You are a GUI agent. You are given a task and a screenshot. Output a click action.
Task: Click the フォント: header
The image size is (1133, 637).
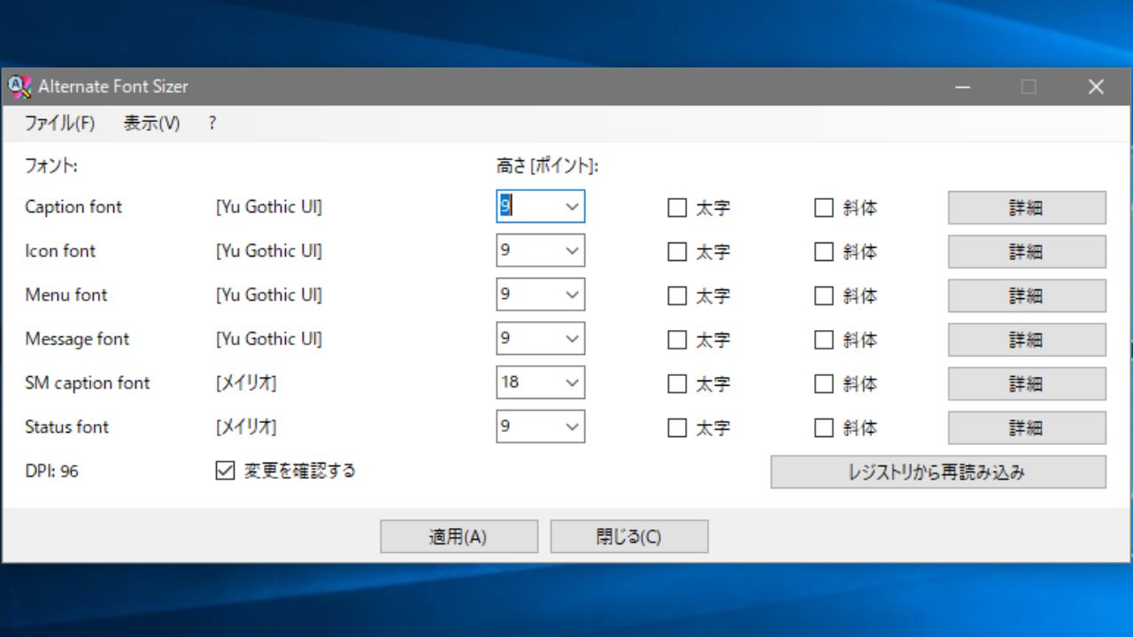[x=51, y=165]
